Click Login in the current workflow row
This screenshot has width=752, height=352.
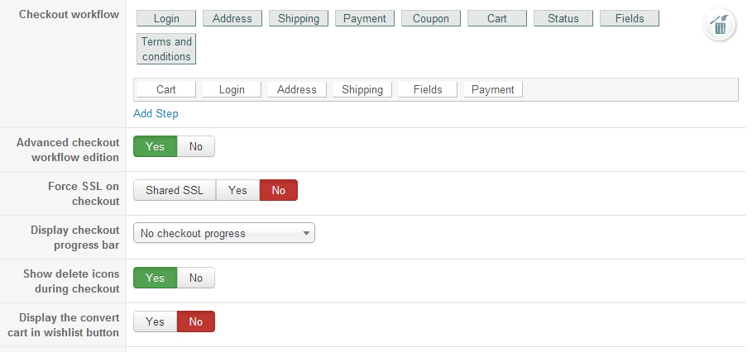tap(232, 89)
